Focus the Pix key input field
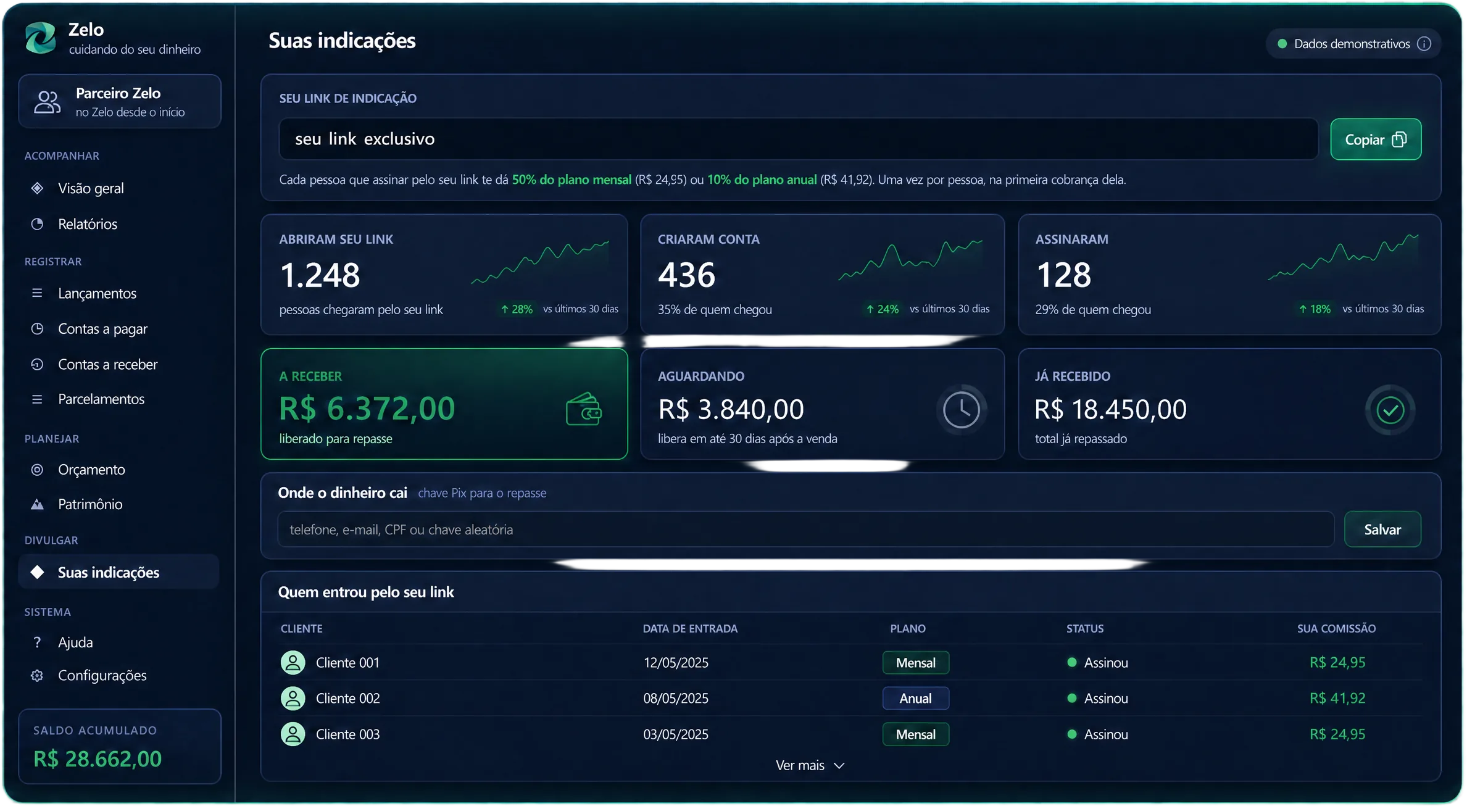 (805, 530)
